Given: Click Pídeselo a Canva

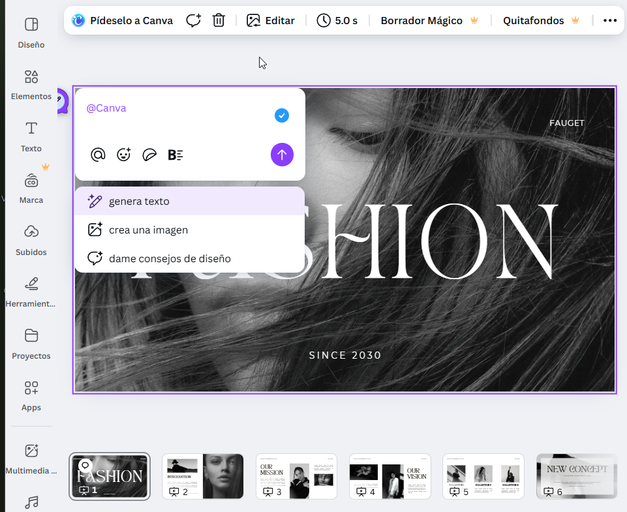Looking at the screenshot, I should click(122, 20).
